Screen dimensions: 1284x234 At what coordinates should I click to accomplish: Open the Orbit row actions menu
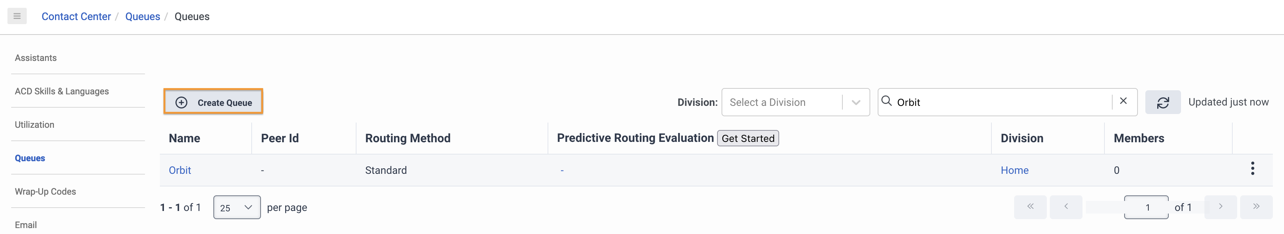click(x=1252, y=169)
